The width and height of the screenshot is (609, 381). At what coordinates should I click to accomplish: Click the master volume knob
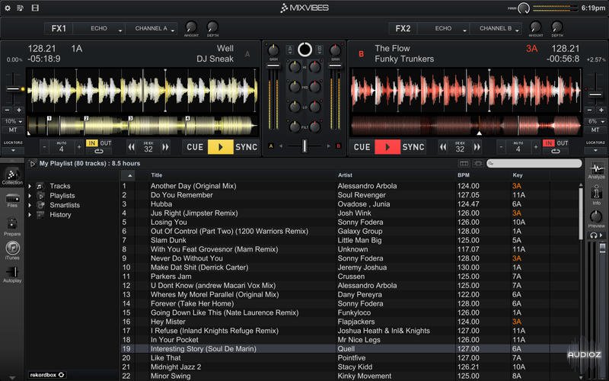[x=524, y=8]
